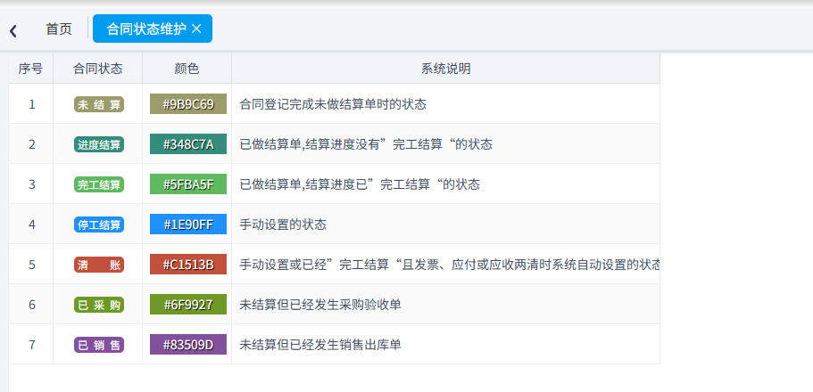813x392 pixels.
Task: Click the 停工结算 status badge
Action: (x=99, y=225)
